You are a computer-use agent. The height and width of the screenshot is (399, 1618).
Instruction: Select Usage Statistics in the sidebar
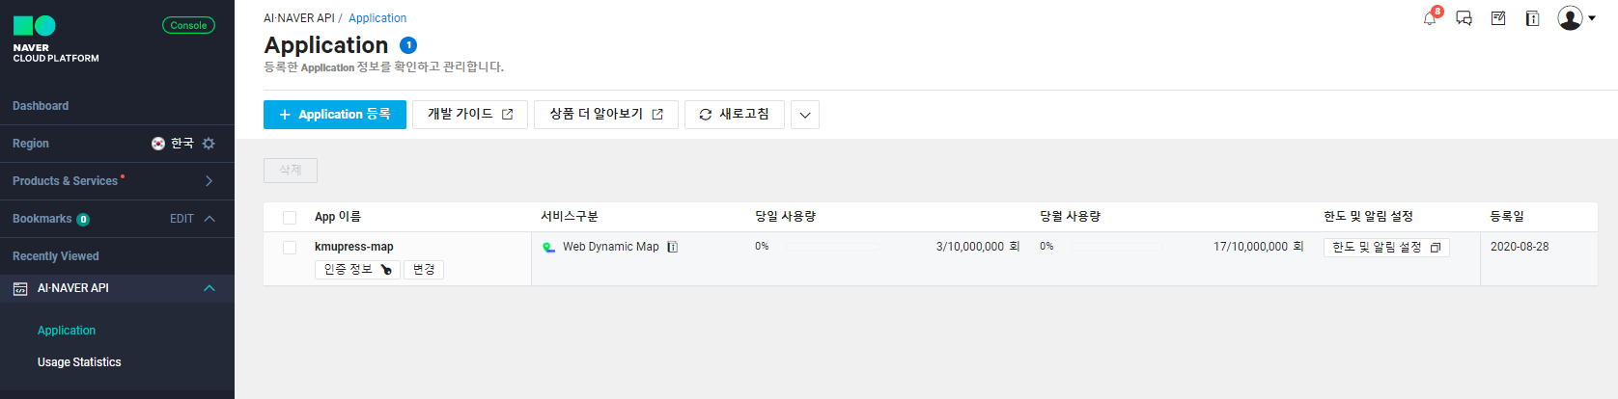[79, 362]
